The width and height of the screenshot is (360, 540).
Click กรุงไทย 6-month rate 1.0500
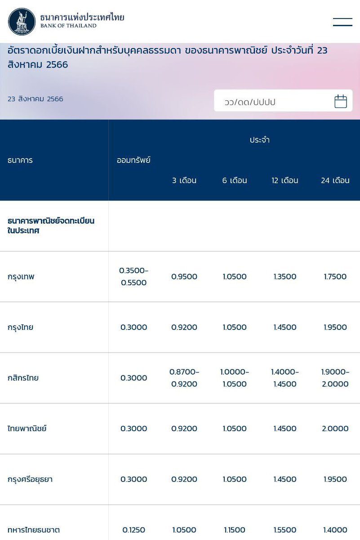click(235, 327)
